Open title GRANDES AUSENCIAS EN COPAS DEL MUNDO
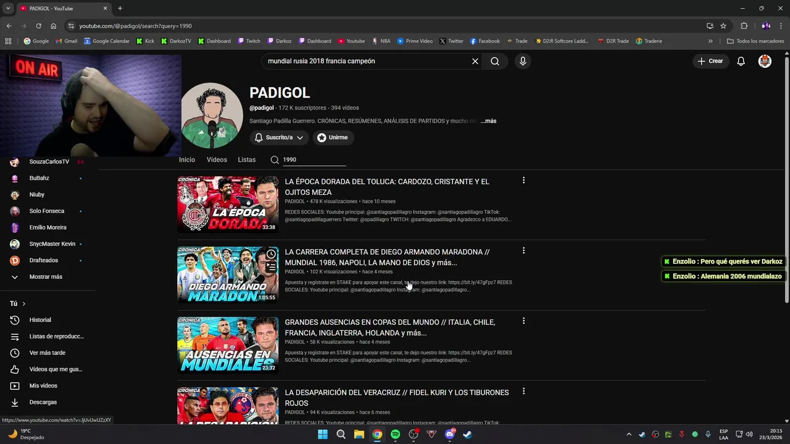The image size is (790, 444). [x=389, y=327]
